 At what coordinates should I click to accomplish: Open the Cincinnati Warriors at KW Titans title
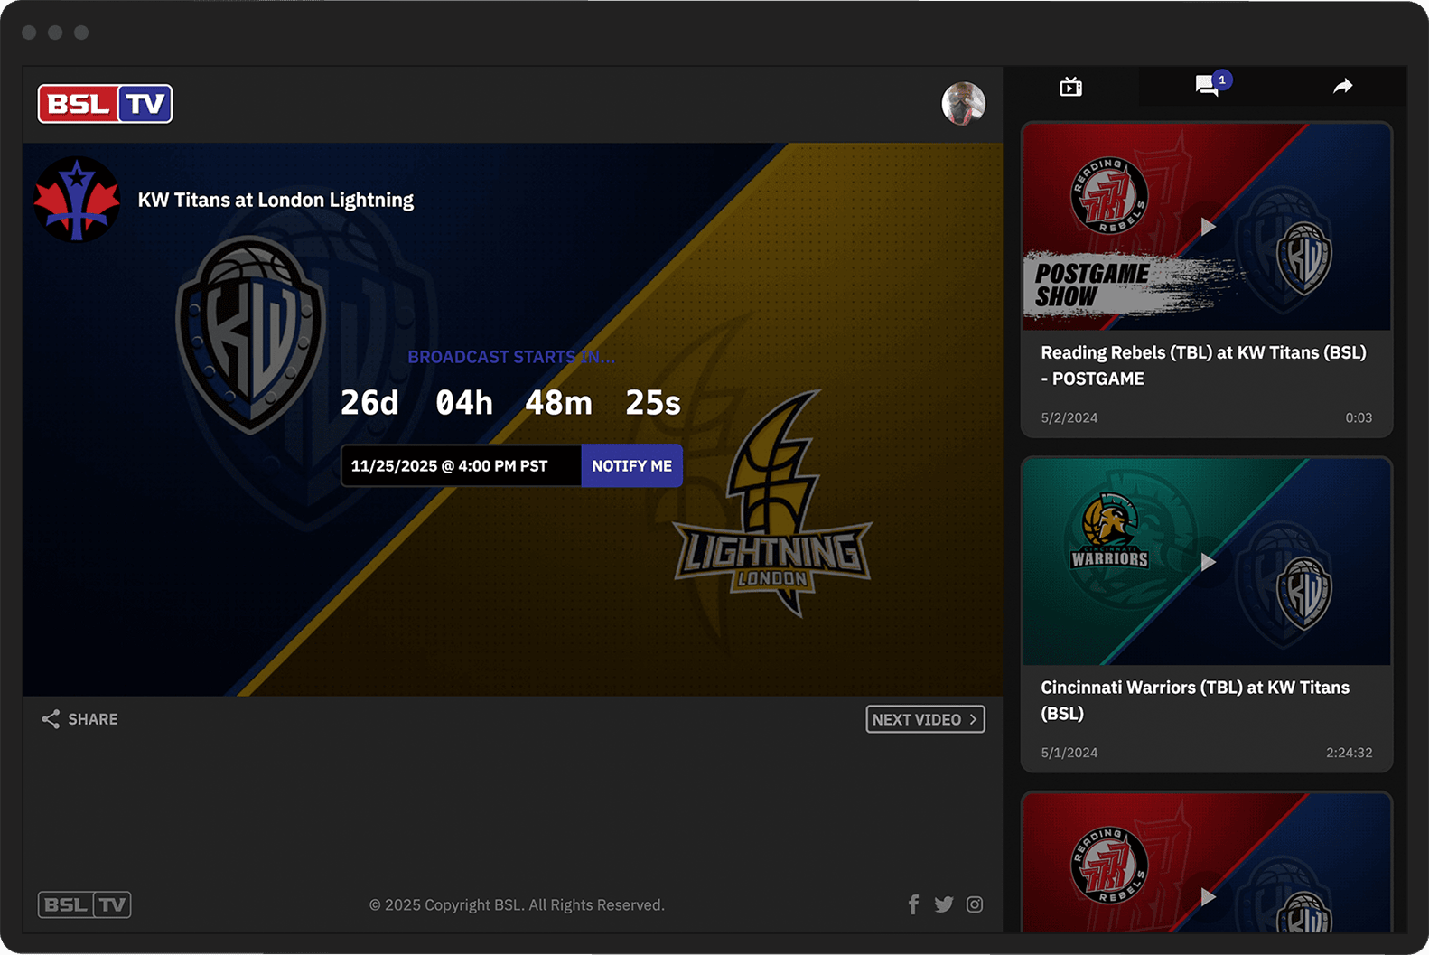(x=1194, y=700)
